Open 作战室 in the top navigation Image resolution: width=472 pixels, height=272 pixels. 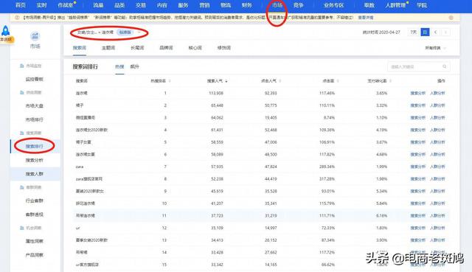click(x=66, y=5)
